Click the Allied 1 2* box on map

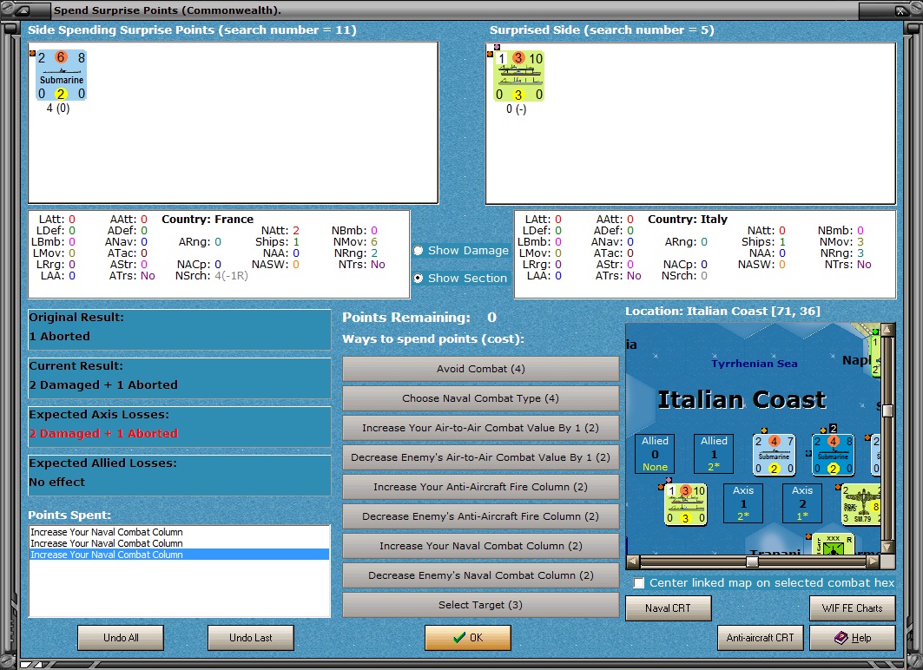(714, 454)
